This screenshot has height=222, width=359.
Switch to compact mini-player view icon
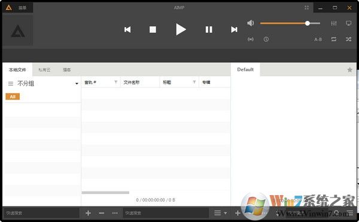(x=306, y=8)
